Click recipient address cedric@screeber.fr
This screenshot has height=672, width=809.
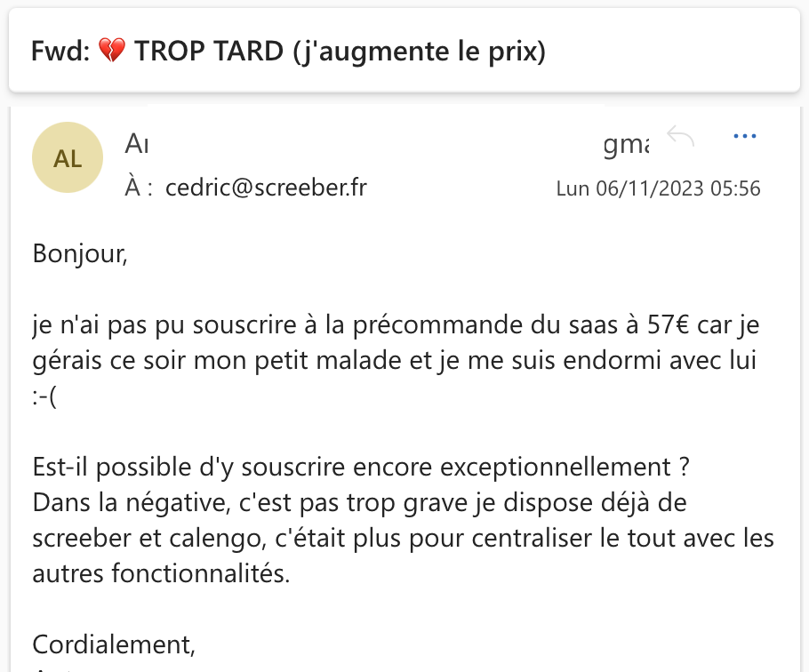point(266,188)
